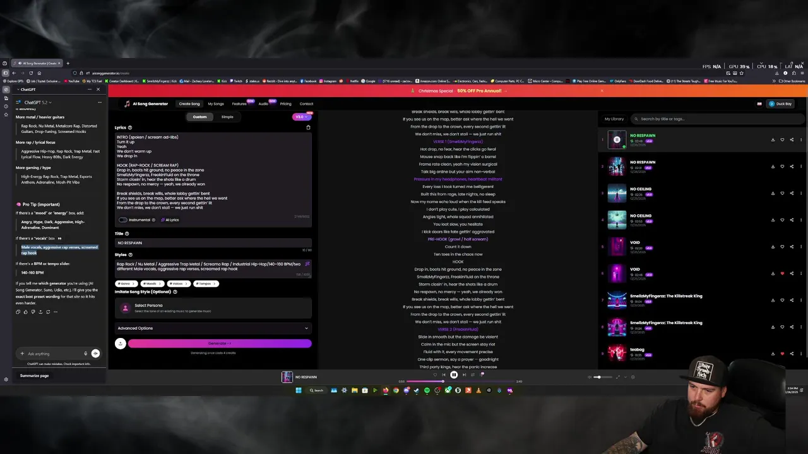The image size is (808, 454).
Task: Open the Pricing page
Action: click(285, 103)
